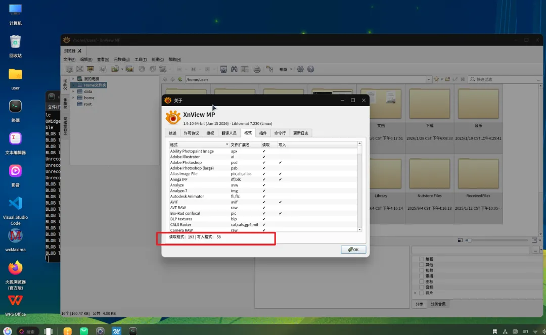
Task: Click the export icon's dropdown arrow in toolbar
Action: (122, 69)
